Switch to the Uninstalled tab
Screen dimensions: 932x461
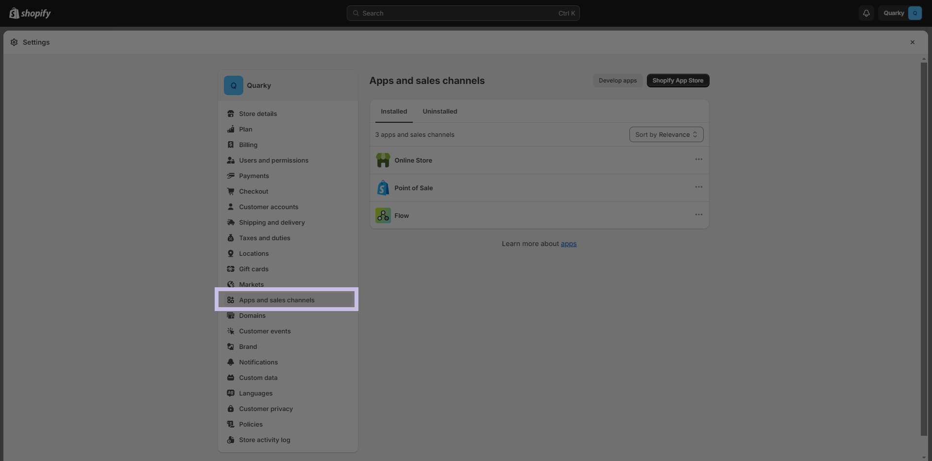[440, 111]
